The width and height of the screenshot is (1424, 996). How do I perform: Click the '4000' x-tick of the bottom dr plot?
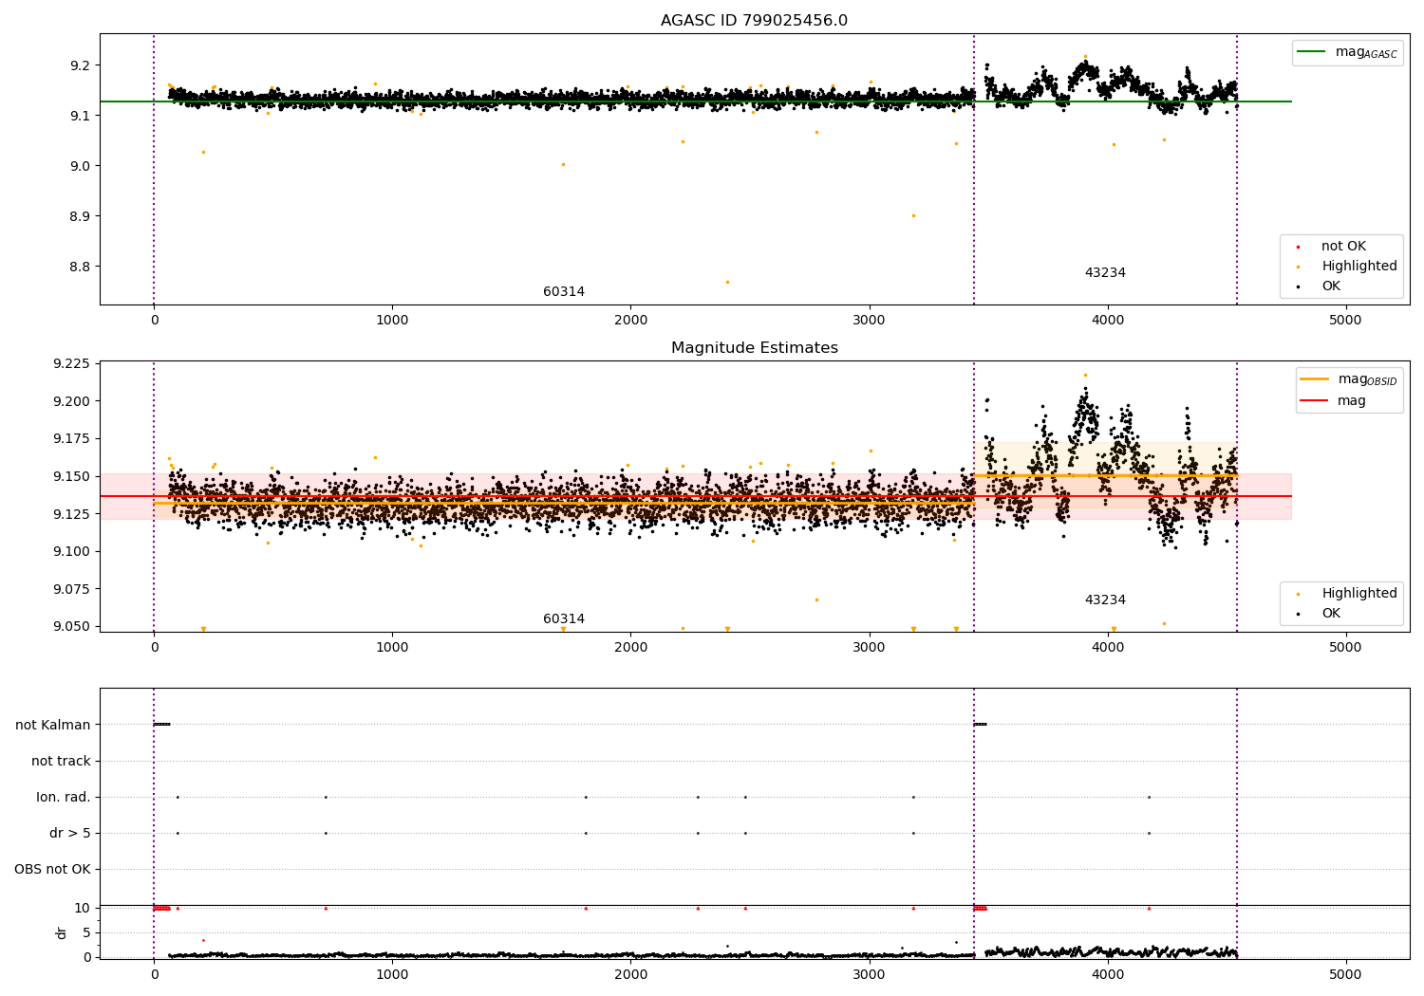pyautogui.click(x=1108, y=975)
